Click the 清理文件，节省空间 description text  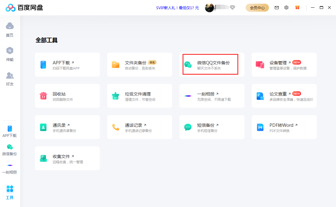point(140,100)
